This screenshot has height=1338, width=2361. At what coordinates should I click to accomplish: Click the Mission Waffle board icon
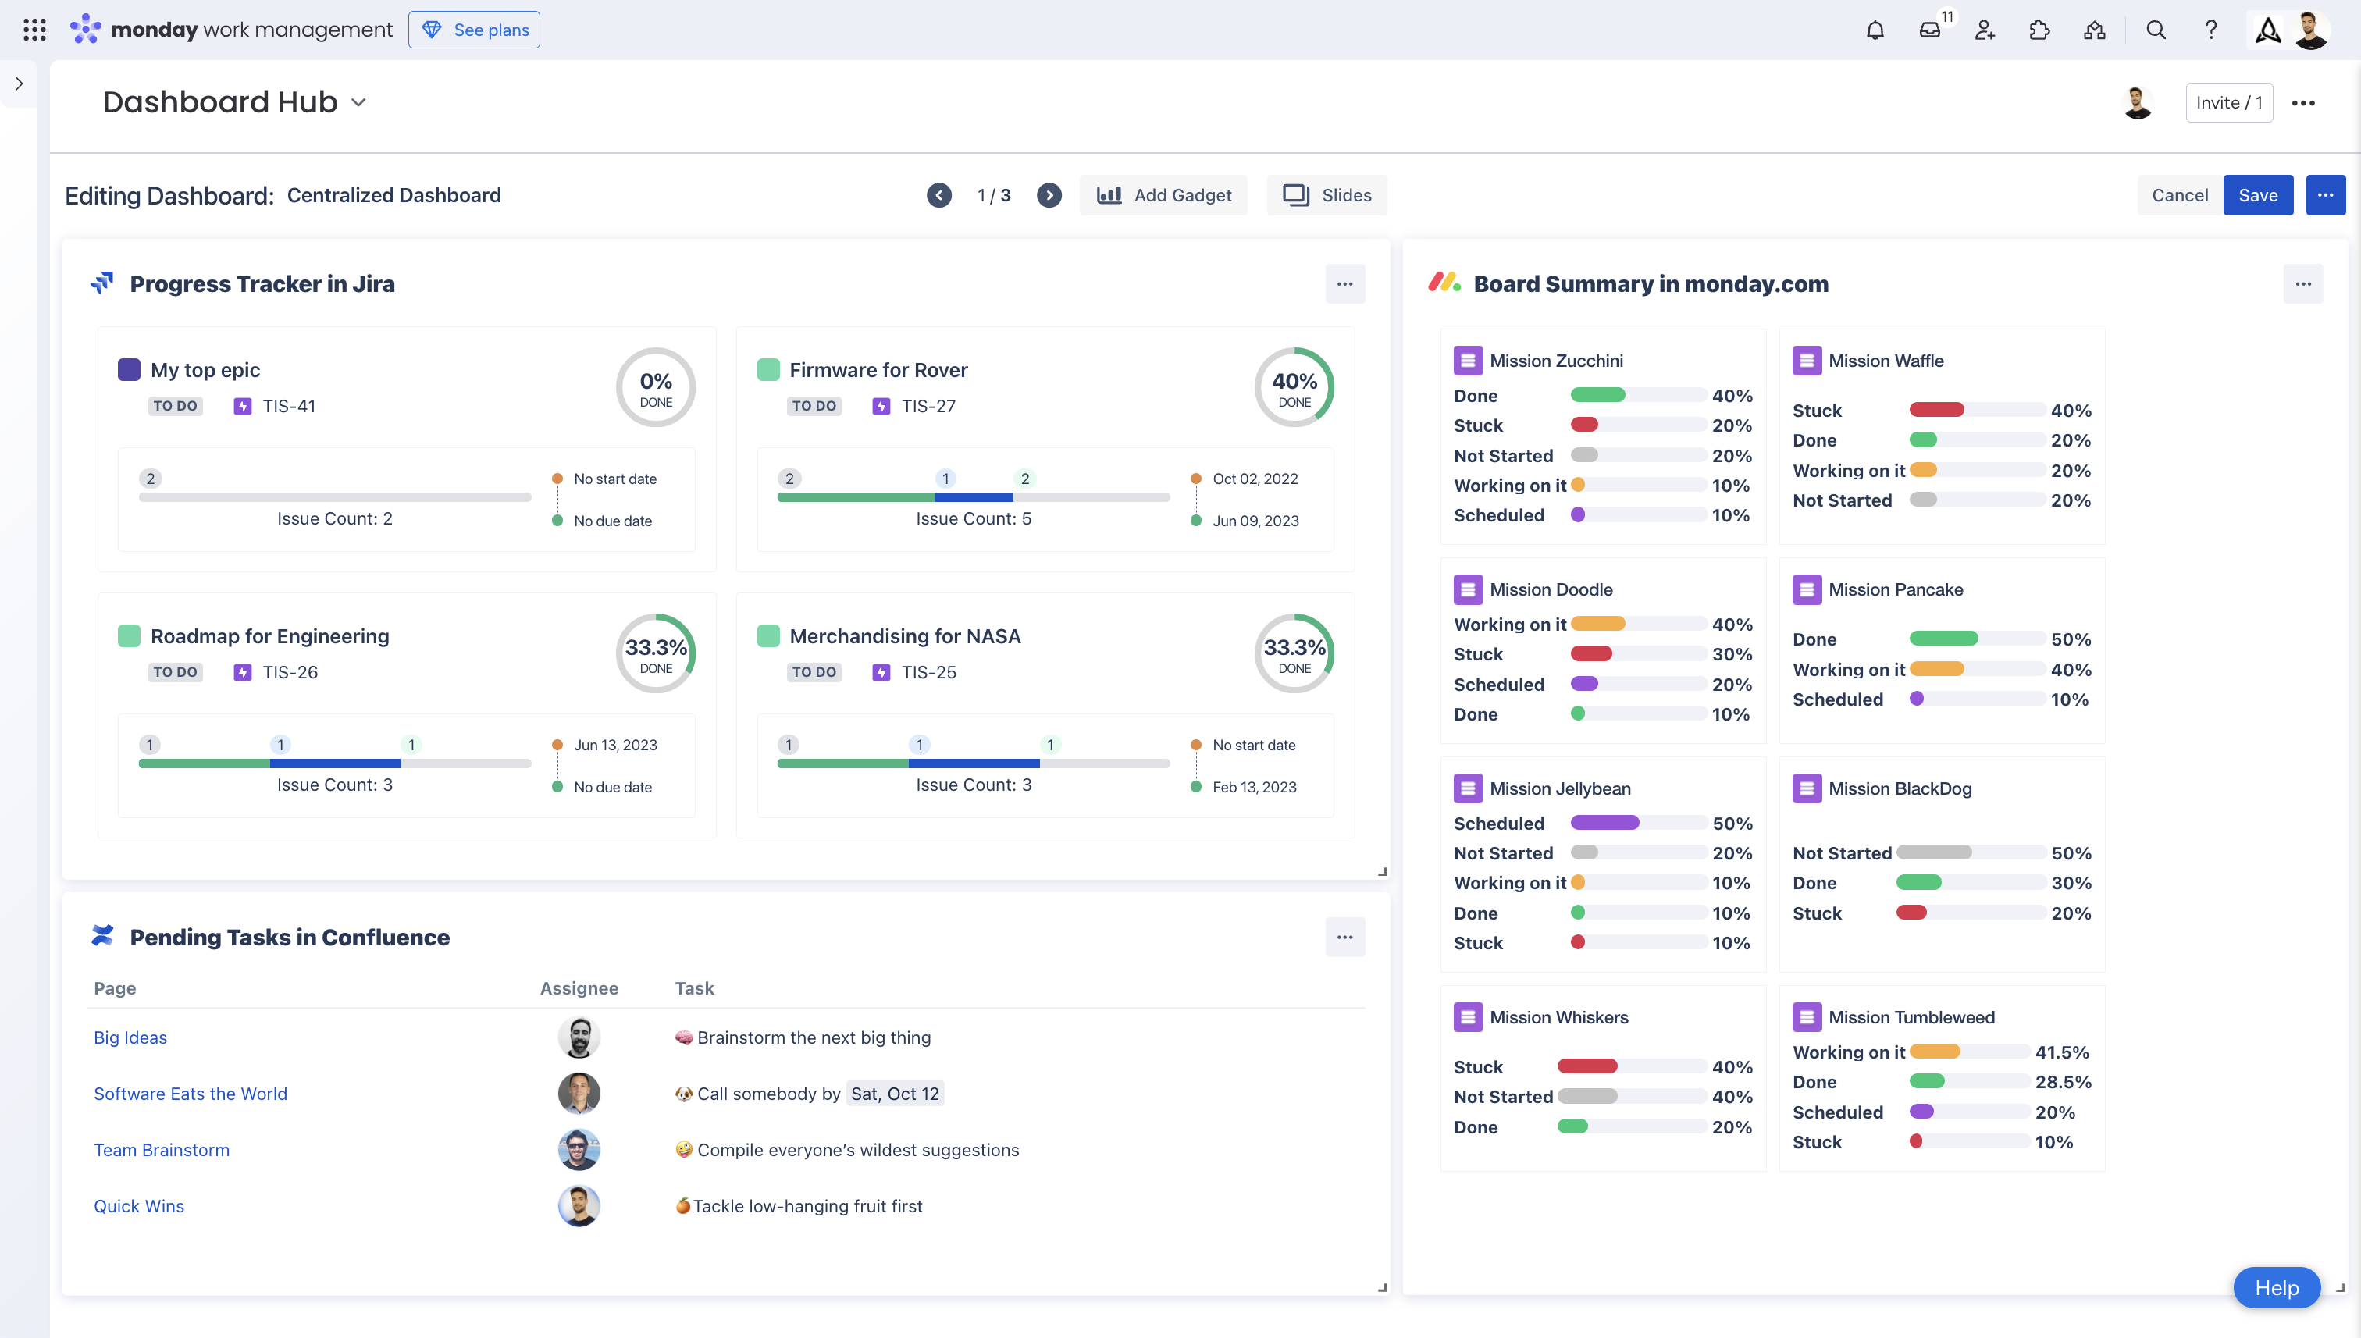tap(1807, 360)
